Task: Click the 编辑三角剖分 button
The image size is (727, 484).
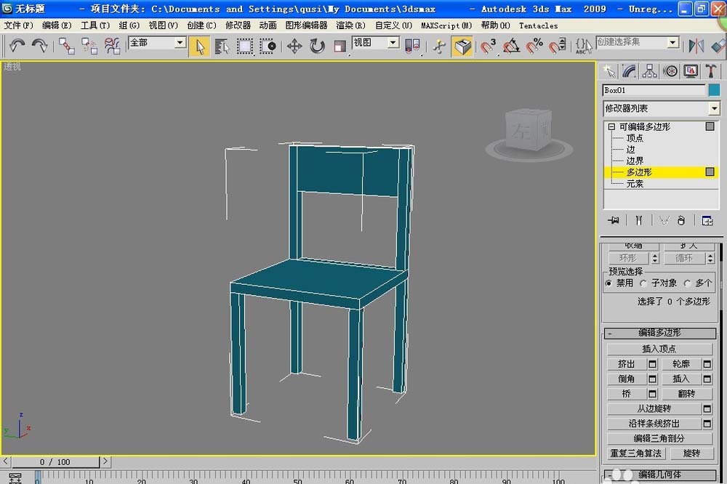Action: coord(659,438)
